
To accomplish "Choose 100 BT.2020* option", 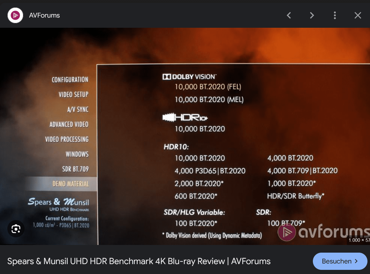I will point(196,223).
